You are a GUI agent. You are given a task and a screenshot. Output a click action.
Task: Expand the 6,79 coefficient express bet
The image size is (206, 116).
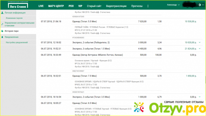point(200,97)
